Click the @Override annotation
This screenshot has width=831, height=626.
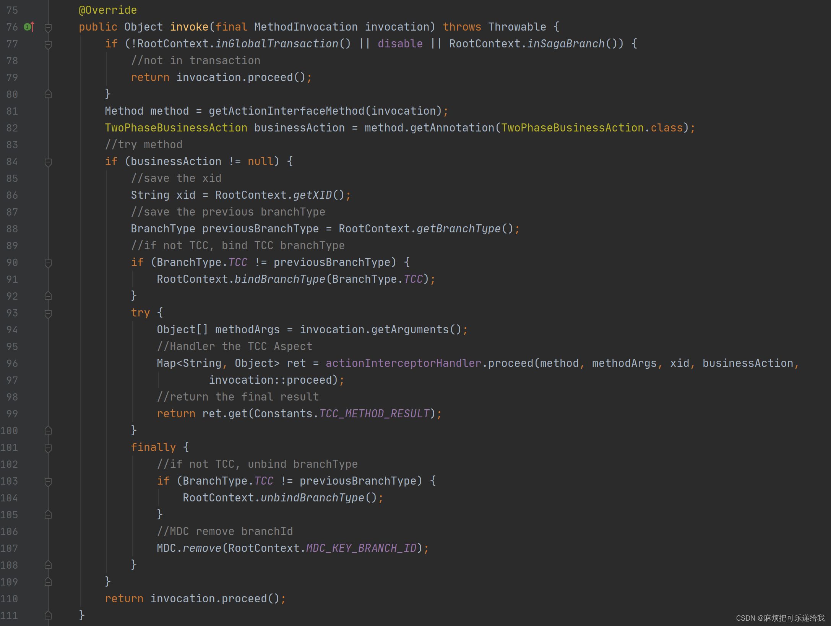coord(108,10)
